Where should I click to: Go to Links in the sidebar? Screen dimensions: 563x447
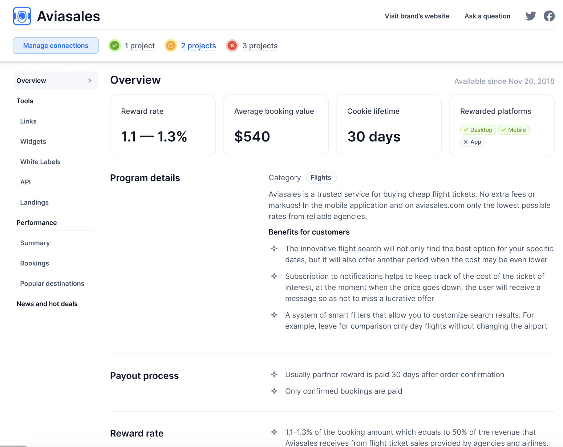pos(28,121)
